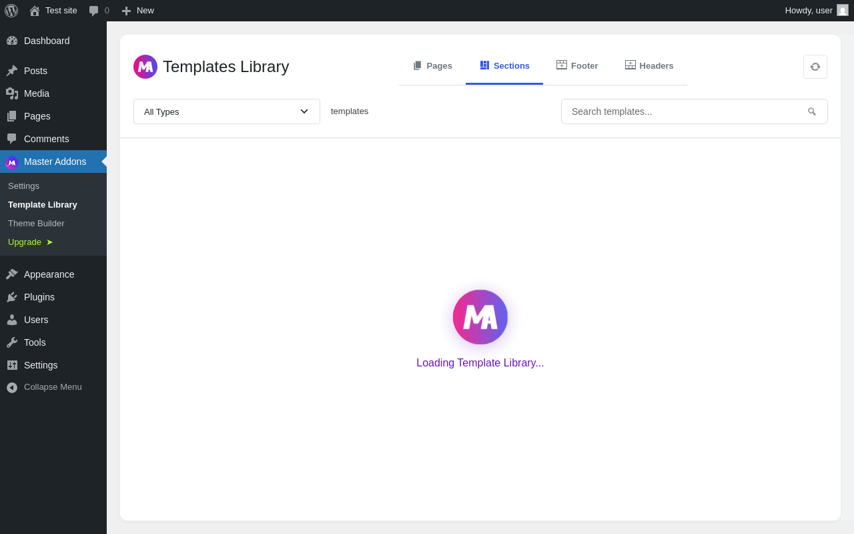Click the Users person icon

click(x=12, y=320)
